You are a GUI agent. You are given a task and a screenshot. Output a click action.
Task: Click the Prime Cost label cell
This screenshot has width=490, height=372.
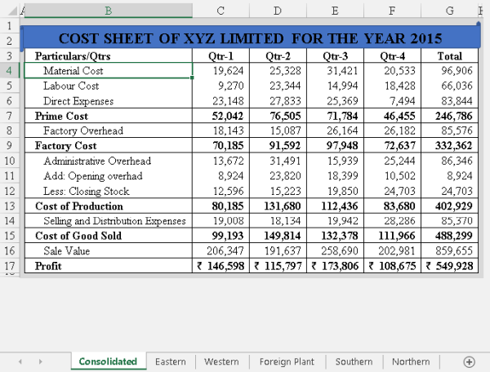pos(109,116)
